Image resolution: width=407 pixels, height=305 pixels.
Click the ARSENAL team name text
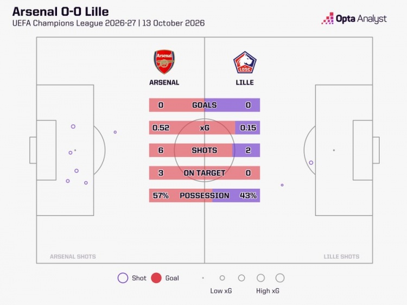coord(164,82)
